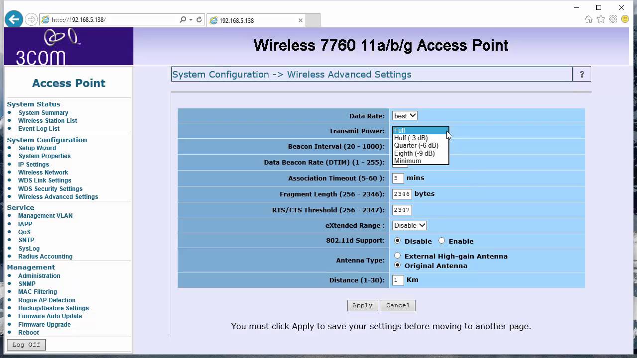Open Management VLAN link
Image resolution: width=637 pixels, height=358 pixels.
(45, 216)
